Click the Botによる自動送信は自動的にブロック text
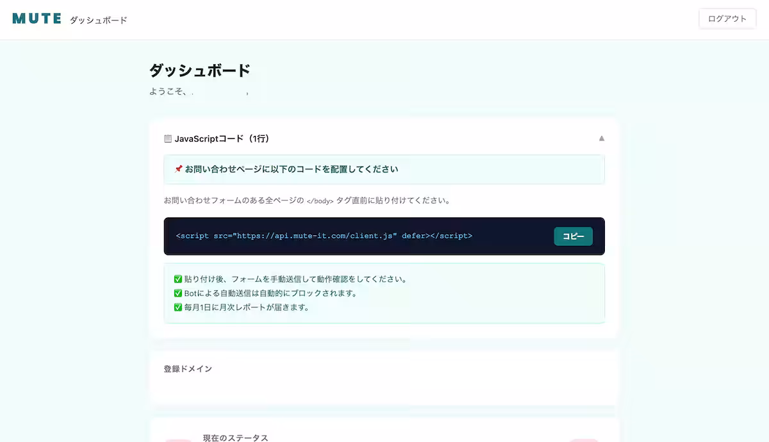The image size is (769, 442). pos(270,293)
